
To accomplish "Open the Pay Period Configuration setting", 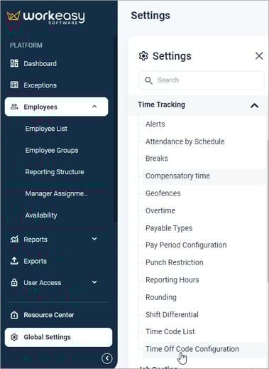I will click(x=186, y=245).
